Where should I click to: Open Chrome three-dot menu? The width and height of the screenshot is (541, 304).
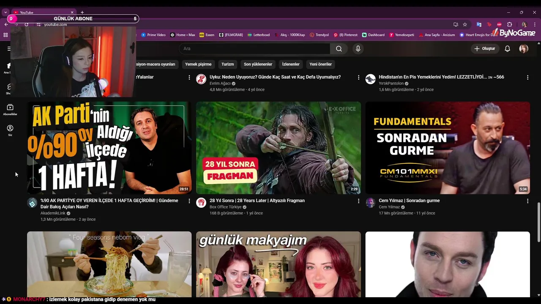[x=535, y=24]
